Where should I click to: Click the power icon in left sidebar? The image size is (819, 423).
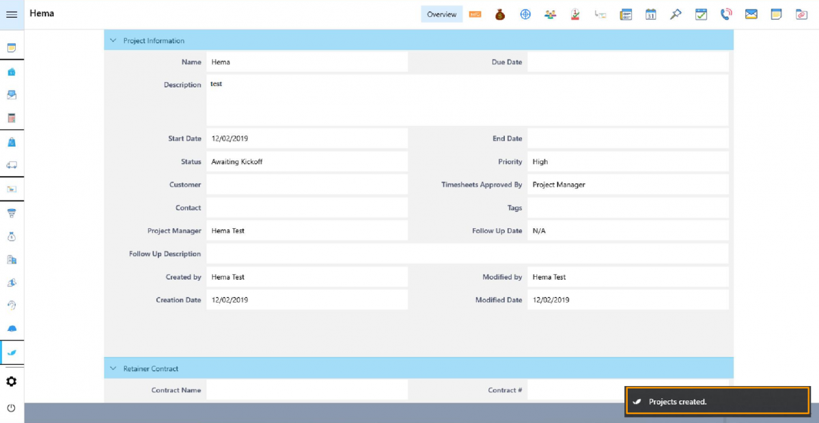[12, 408]
